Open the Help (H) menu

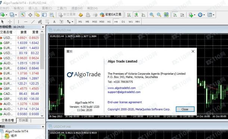(x=92, y=8)
